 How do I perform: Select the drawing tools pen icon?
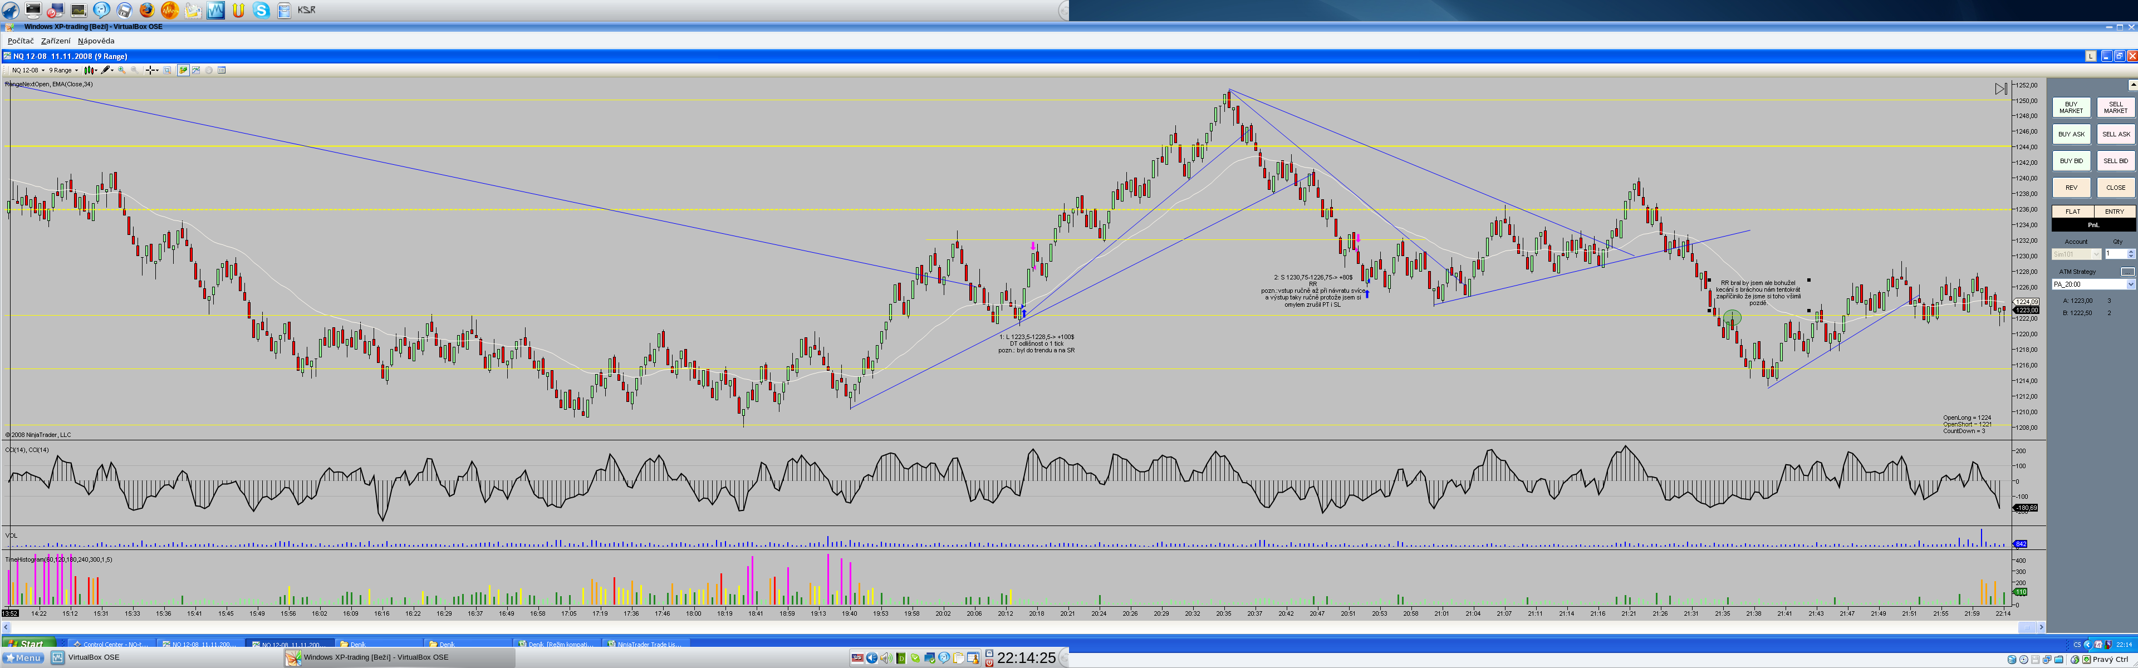coord(106,71)
